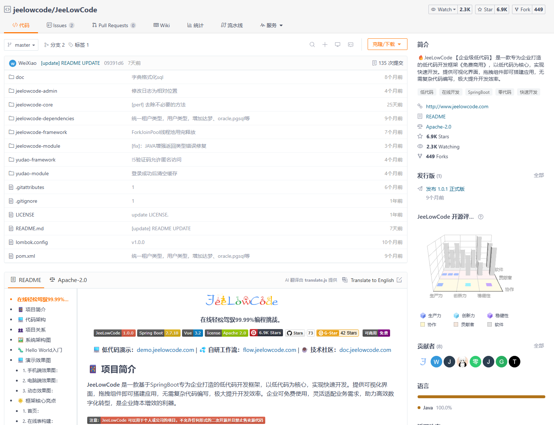This screenshot has width=554, height=425.
Task: Open the Apache-2.0 tab in README panel
Action: [68, 280]
